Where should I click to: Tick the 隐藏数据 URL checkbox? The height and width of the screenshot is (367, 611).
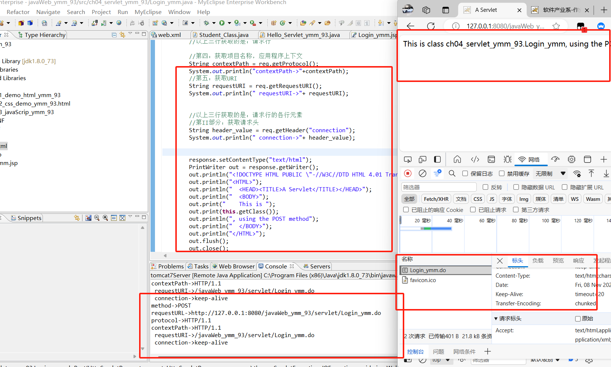pyautogui.click(x=516, y=187)
